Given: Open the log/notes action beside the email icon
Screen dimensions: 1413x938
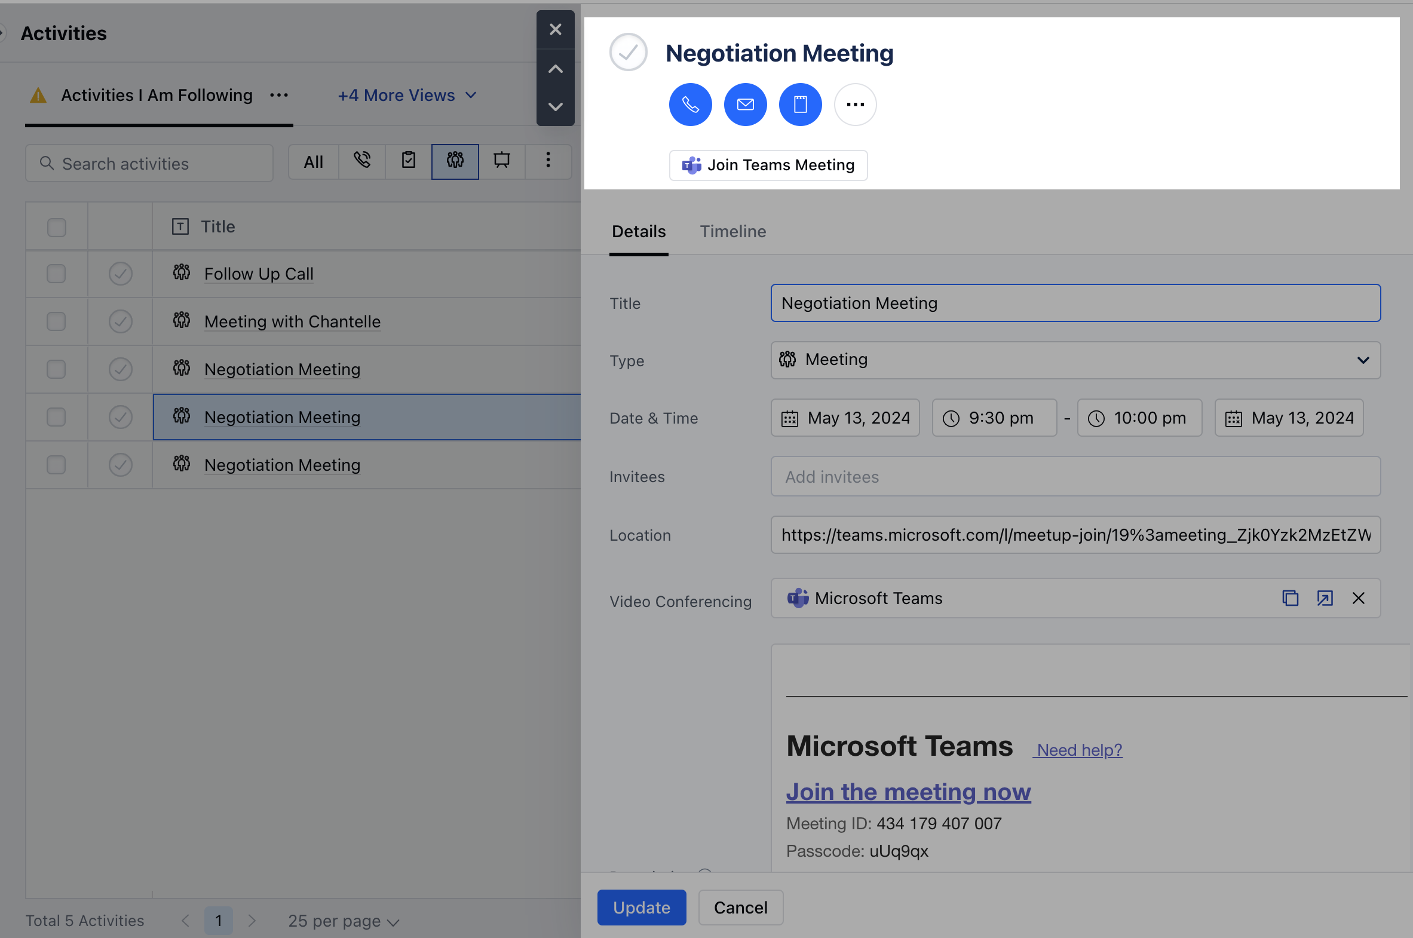Looking at the screenshot, I should [800, 104].
